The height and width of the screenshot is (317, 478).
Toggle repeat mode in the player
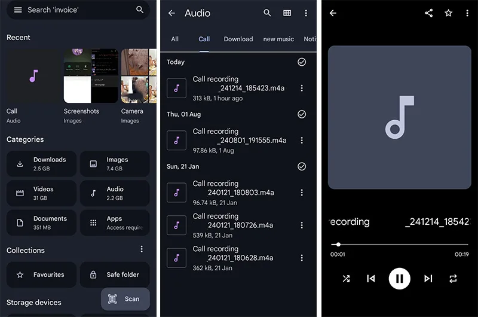[453, 279]
